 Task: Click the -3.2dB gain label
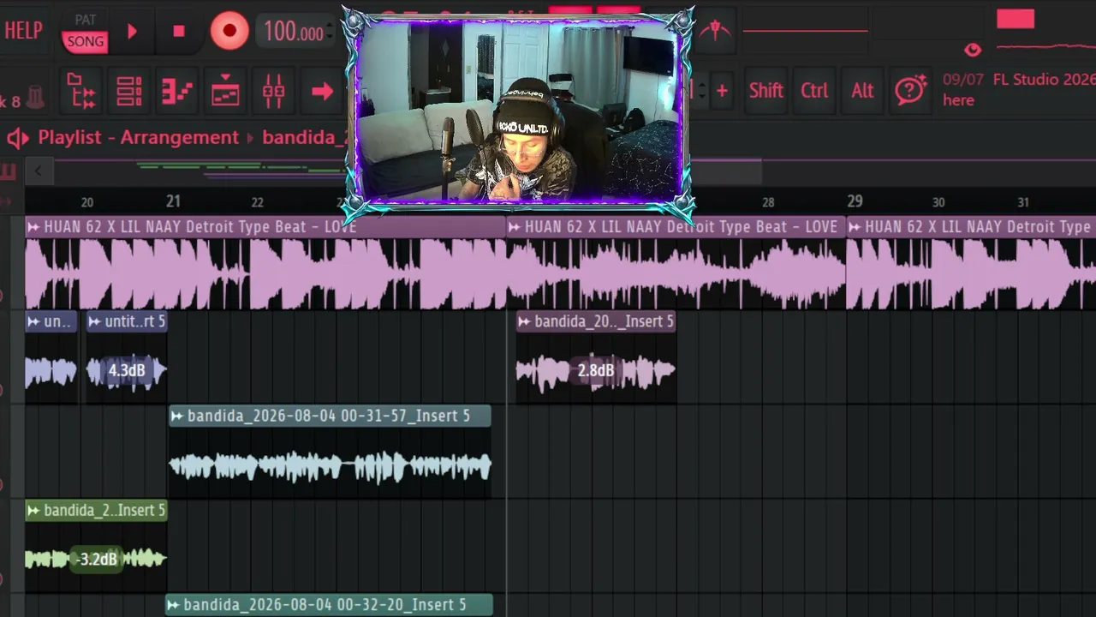[x=97, y=560]
